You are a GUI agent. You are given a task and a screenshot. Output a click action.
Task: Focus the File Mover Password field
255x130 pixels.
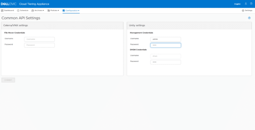pyautogui.click(x=40, y=45)
